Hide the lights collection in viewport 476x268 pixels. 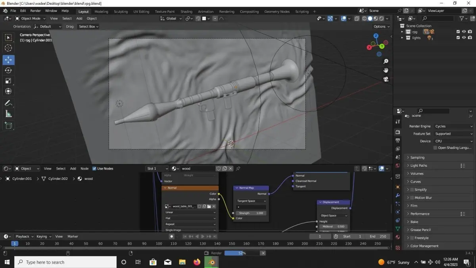click(x=464, y=38)
